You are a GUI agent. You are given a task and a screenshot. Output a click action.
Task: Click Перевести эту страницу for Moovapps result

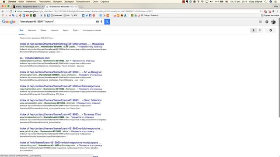point(91,47)
